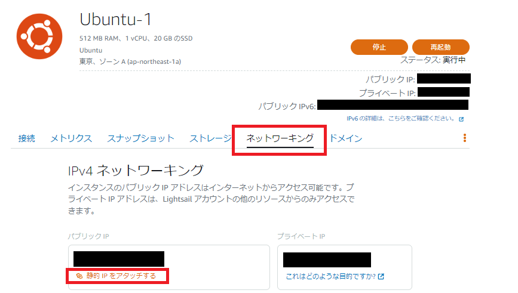This screenshot has height=293, width=518.
Task: Click the external link icon next to the IPv6 details link
Action: (461, 119)
